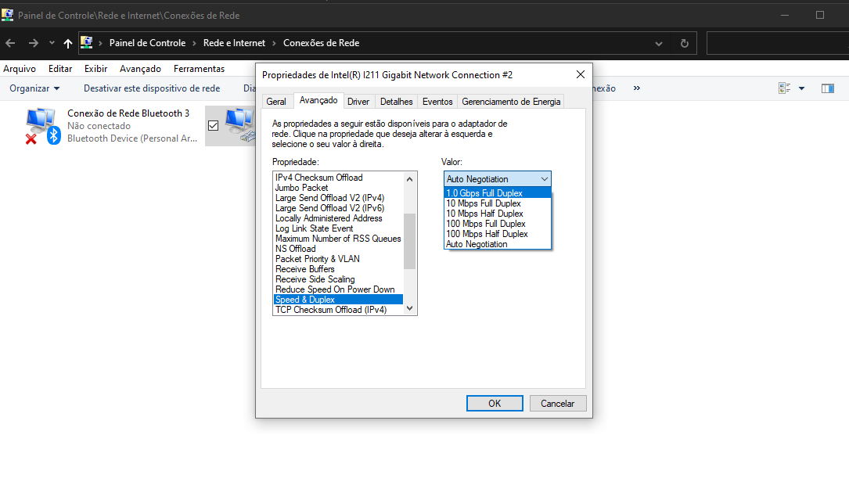Choose 10 Mbps Half Duplex option
This screenshot has width=849, height=478.
point(497,214)
